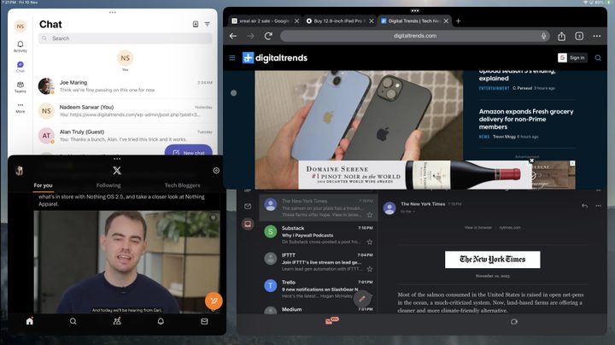Reload the digitaltrends.com page

click(x=268, y=36)
